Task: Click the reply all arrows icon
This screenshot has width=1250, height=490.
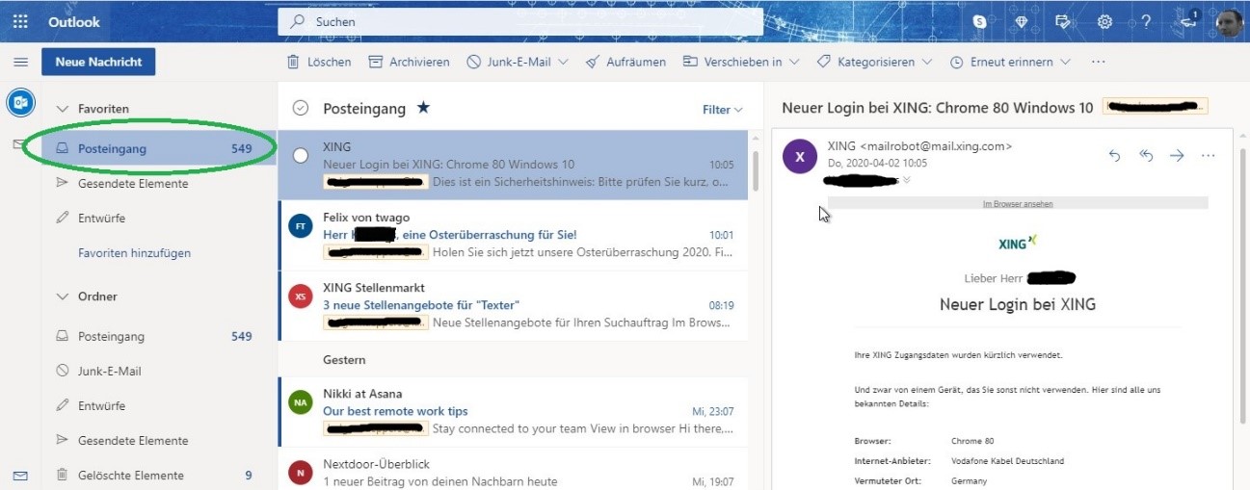Action: click(x=1146, y=155)
